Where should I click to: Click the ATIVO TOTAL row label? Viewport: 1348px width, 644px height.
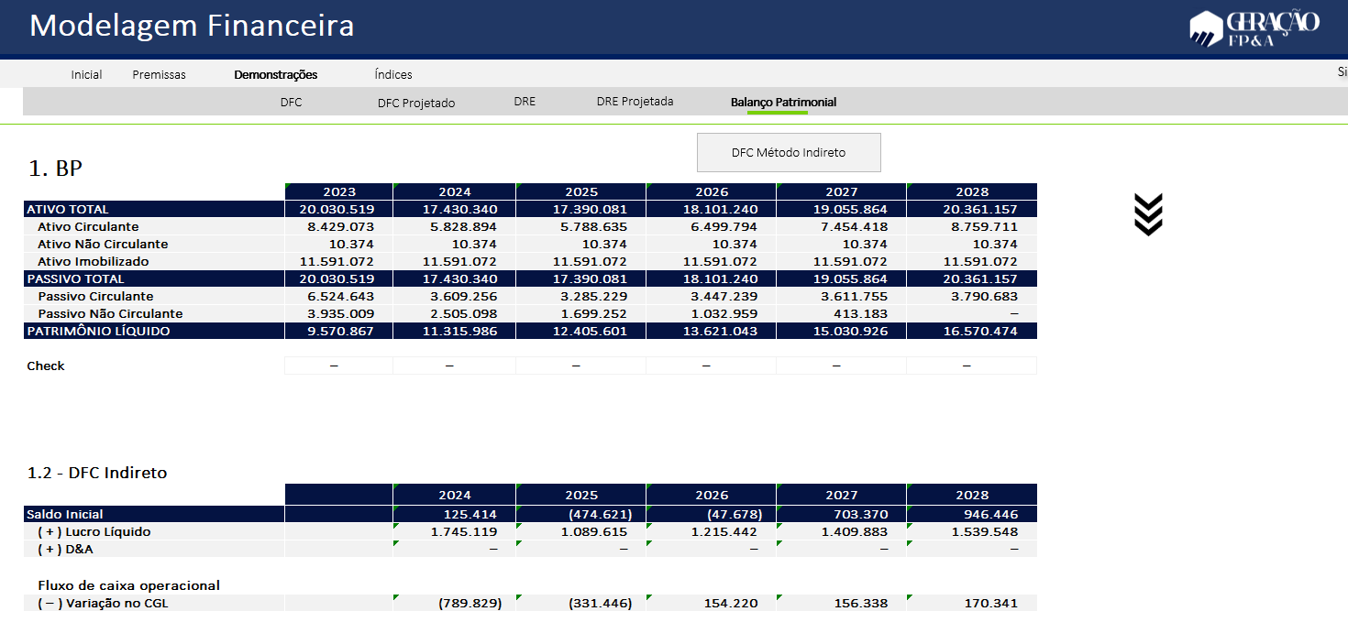coord(68,209)
